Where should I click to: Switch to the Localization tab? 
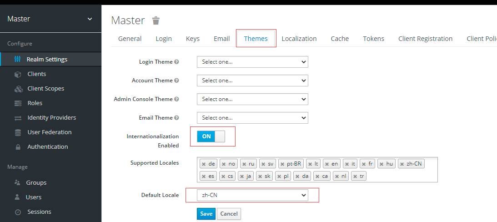tap(299, 39)
